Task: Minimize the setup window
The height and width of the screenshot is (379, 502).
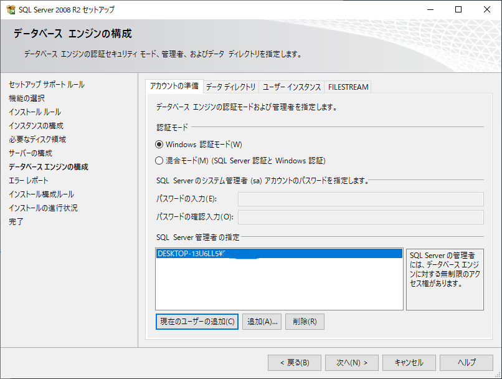Action: [430, 10]
